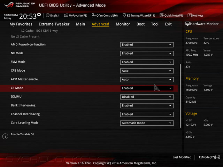Open APM Master enable dropdown

pos(147,80)
